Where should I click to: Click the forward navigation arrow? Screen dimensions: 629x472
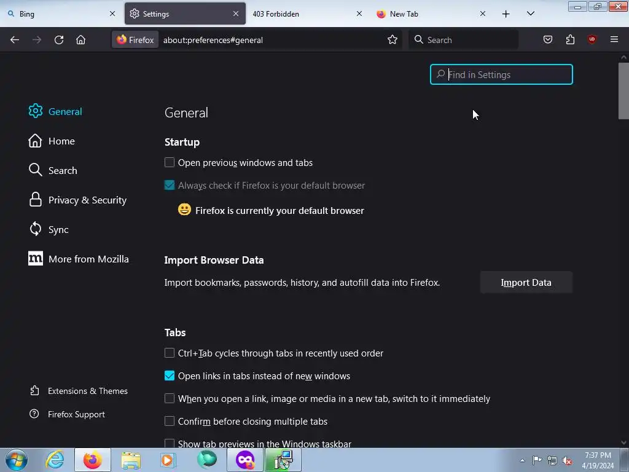click(x=37, y=40)
